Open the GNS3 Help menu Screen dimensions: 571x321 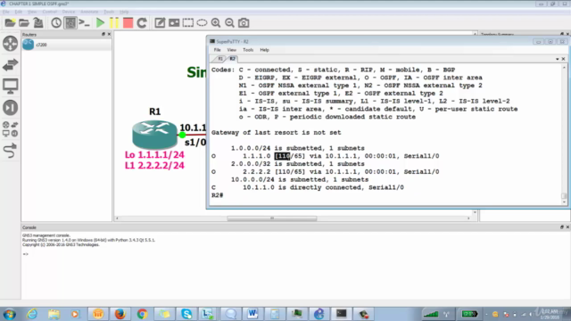[x=124, y=12]
